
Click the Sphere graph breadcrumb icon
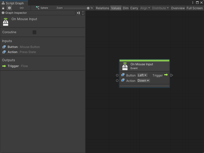tap(37, 8)
